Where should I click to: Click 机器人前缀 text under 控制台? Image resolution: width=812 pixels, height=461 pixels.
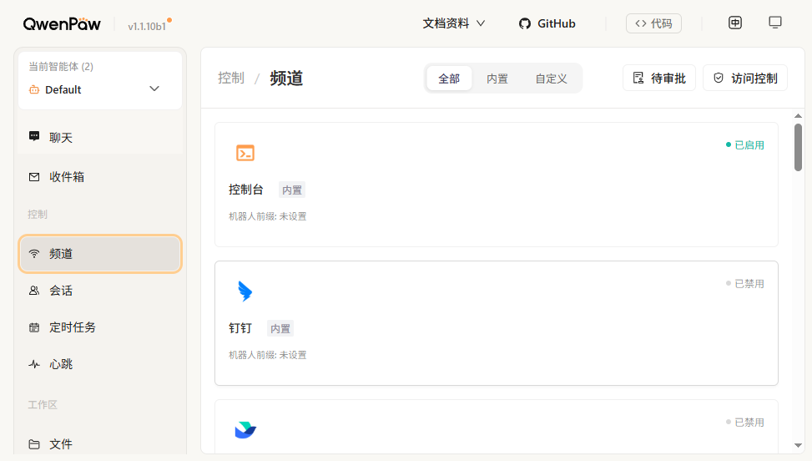[x=268, y=216]
